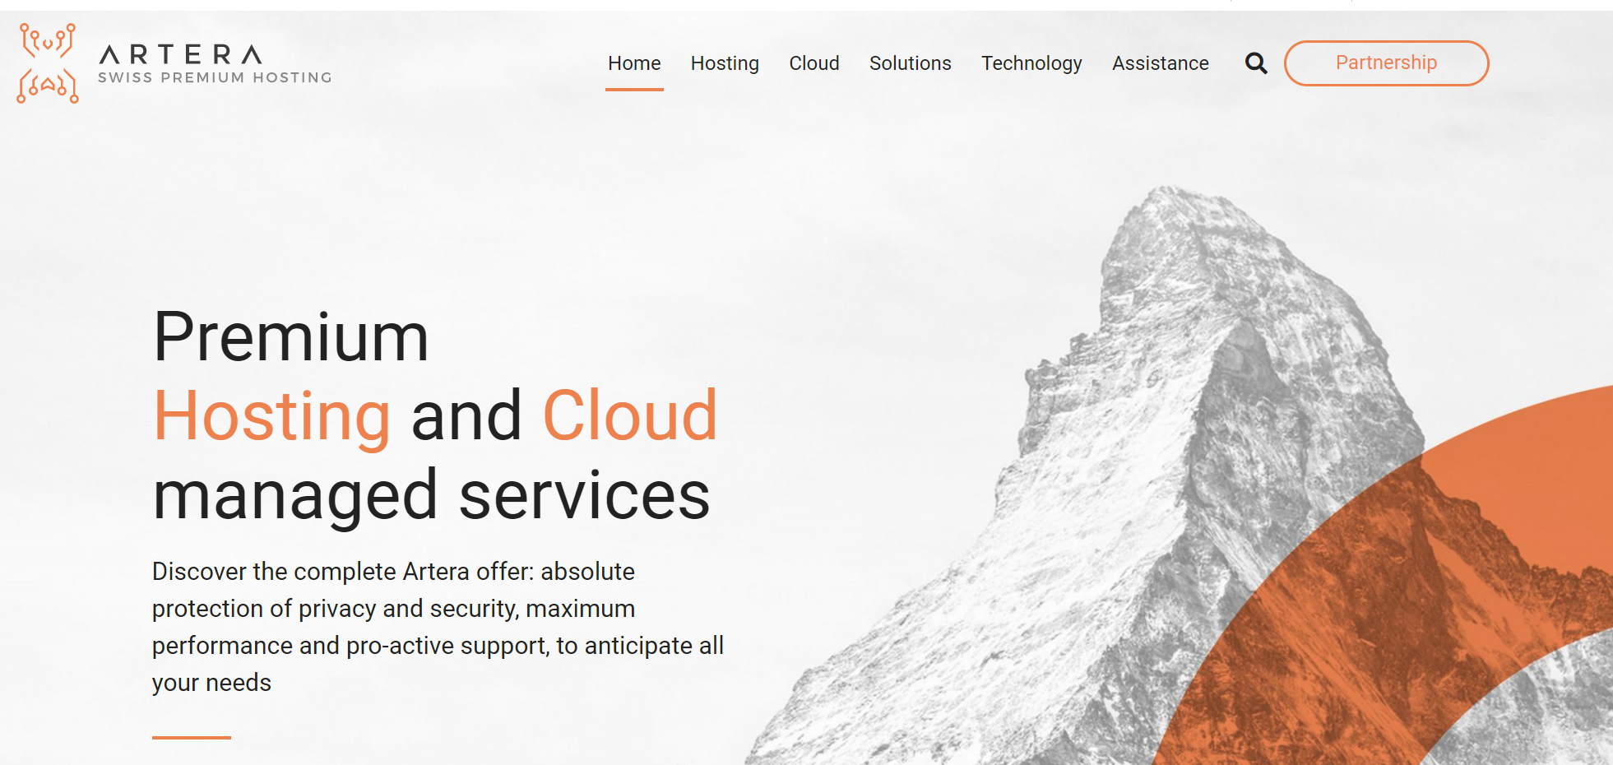Open the Hosting menu in navigation
The image size is (1613, 765).
click(x=725, y=63)
